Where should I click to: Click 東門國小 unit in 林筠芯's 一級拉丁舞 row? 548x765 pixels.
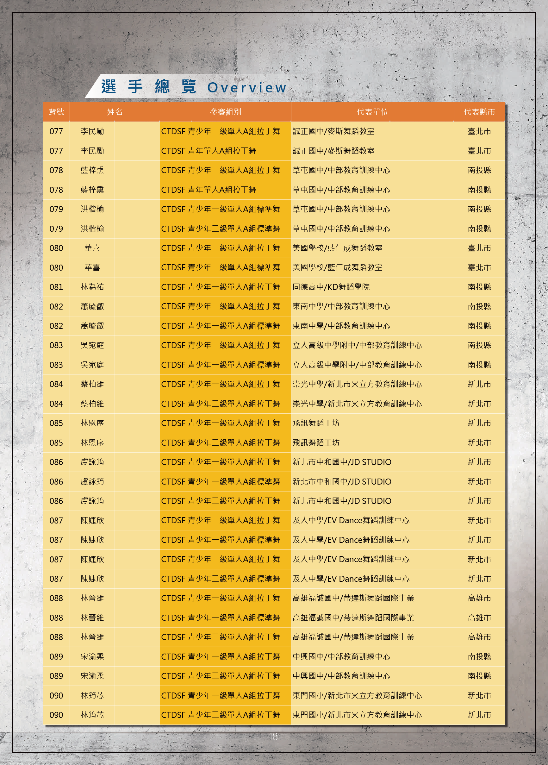tap(357, 695)
